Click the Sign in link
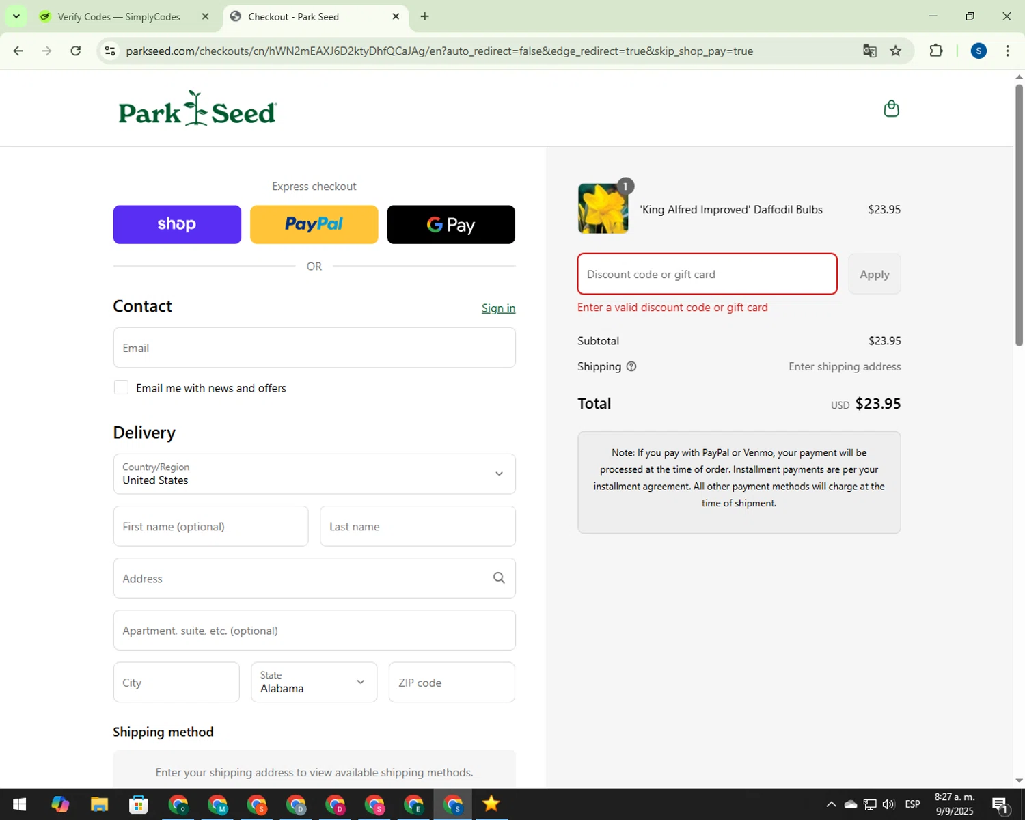Viewport: 1025px width, 820px height. [498, 307]
